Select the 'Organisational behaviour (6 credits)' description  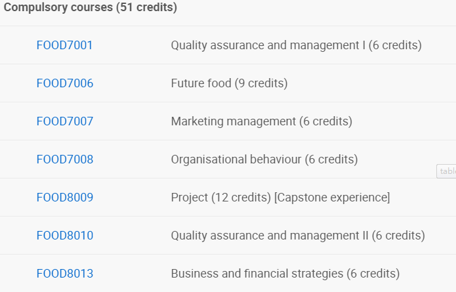point(264,159)
